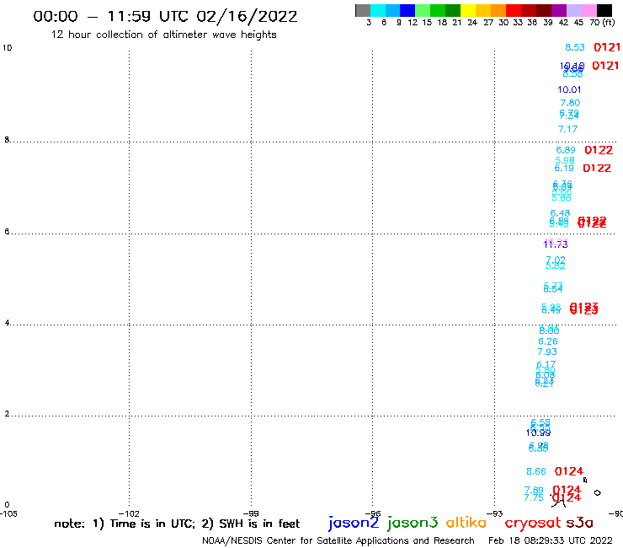
Task: Click the '0121' time label beside 8.53
Action: pyautogui.click(x=607, y=47)
